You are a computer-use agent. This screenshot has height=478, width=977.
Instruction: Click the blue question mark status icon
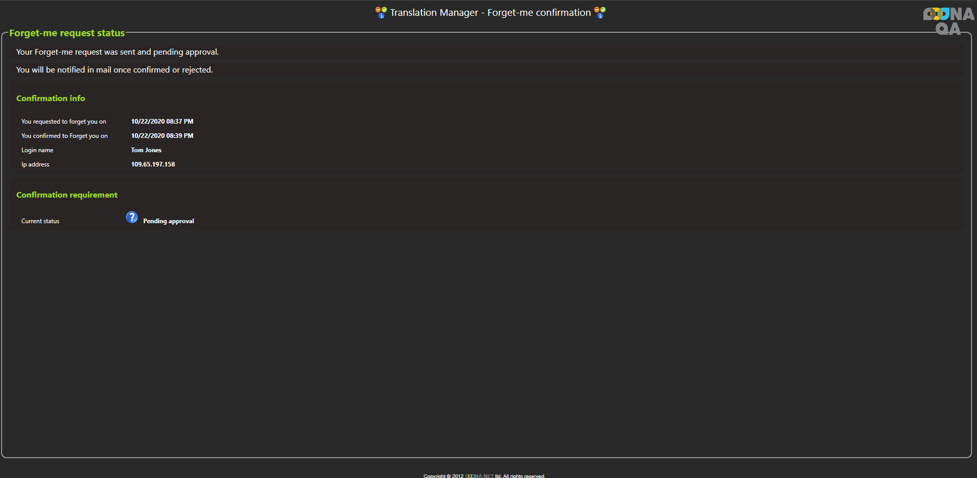tap(132, 218)
